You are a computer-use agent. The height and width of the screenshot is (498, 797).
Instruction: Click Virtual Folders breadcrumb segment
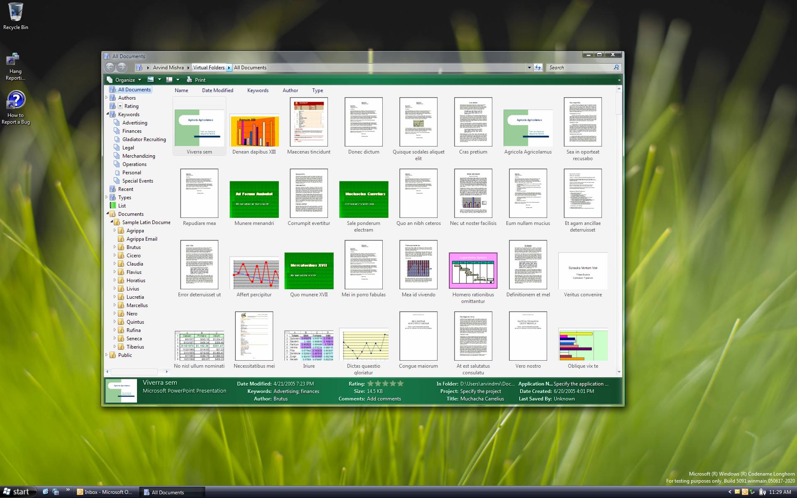[x=209, y=67]
